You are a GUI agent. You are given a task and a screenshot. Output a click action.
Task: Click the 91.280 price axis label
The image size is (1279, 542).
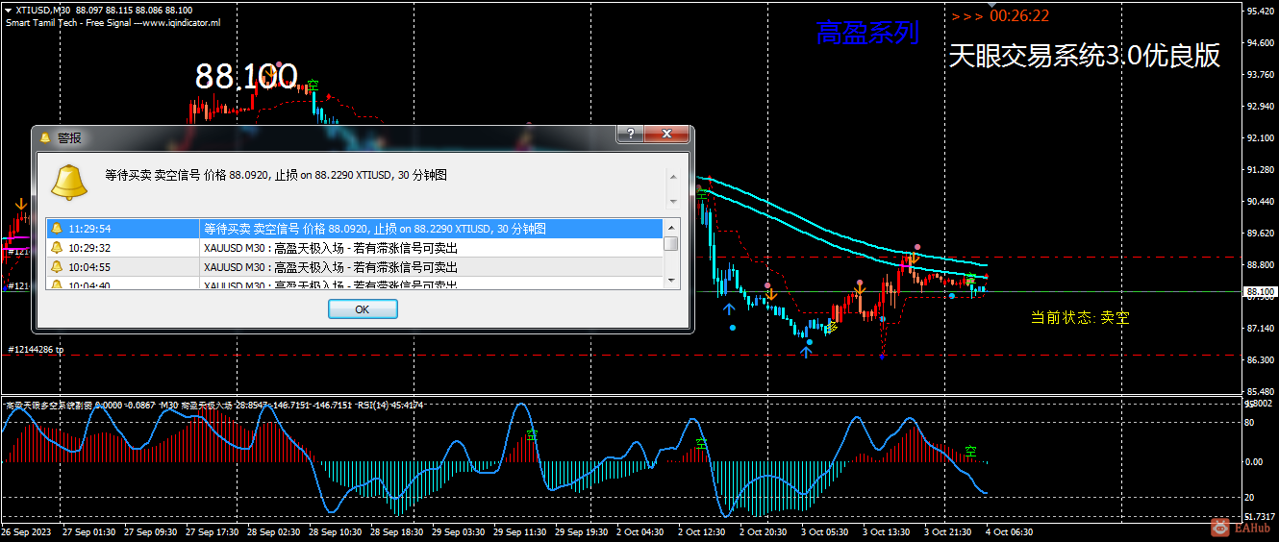coord(1260,170)
